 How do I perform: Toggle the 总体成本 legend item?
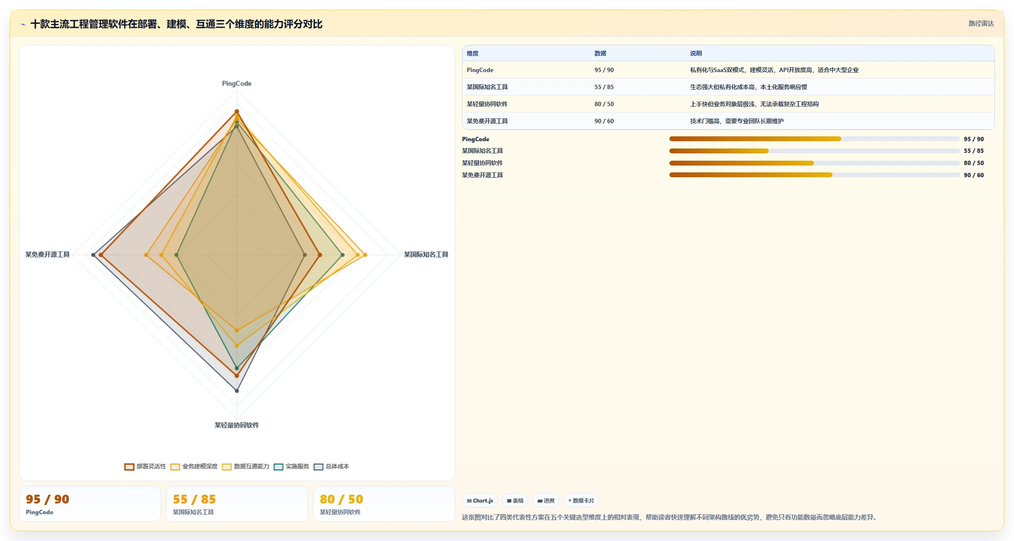[332, 466]
